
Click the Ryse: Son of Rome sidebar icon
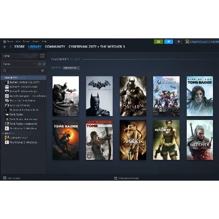(x=7, y=105)
